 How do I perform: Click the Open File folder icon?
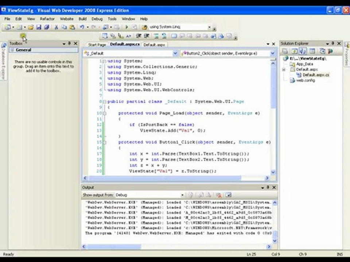click(x=31, y=27)
